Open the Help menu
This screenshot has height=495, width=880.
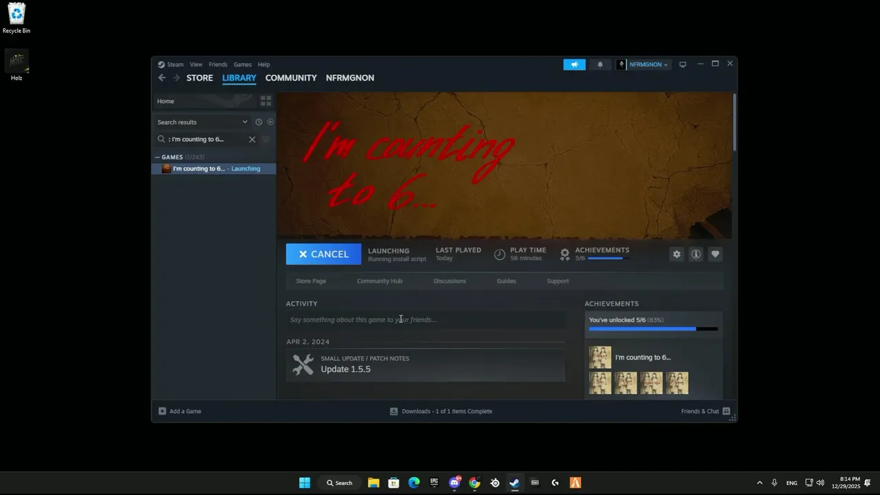pos(263,65)
